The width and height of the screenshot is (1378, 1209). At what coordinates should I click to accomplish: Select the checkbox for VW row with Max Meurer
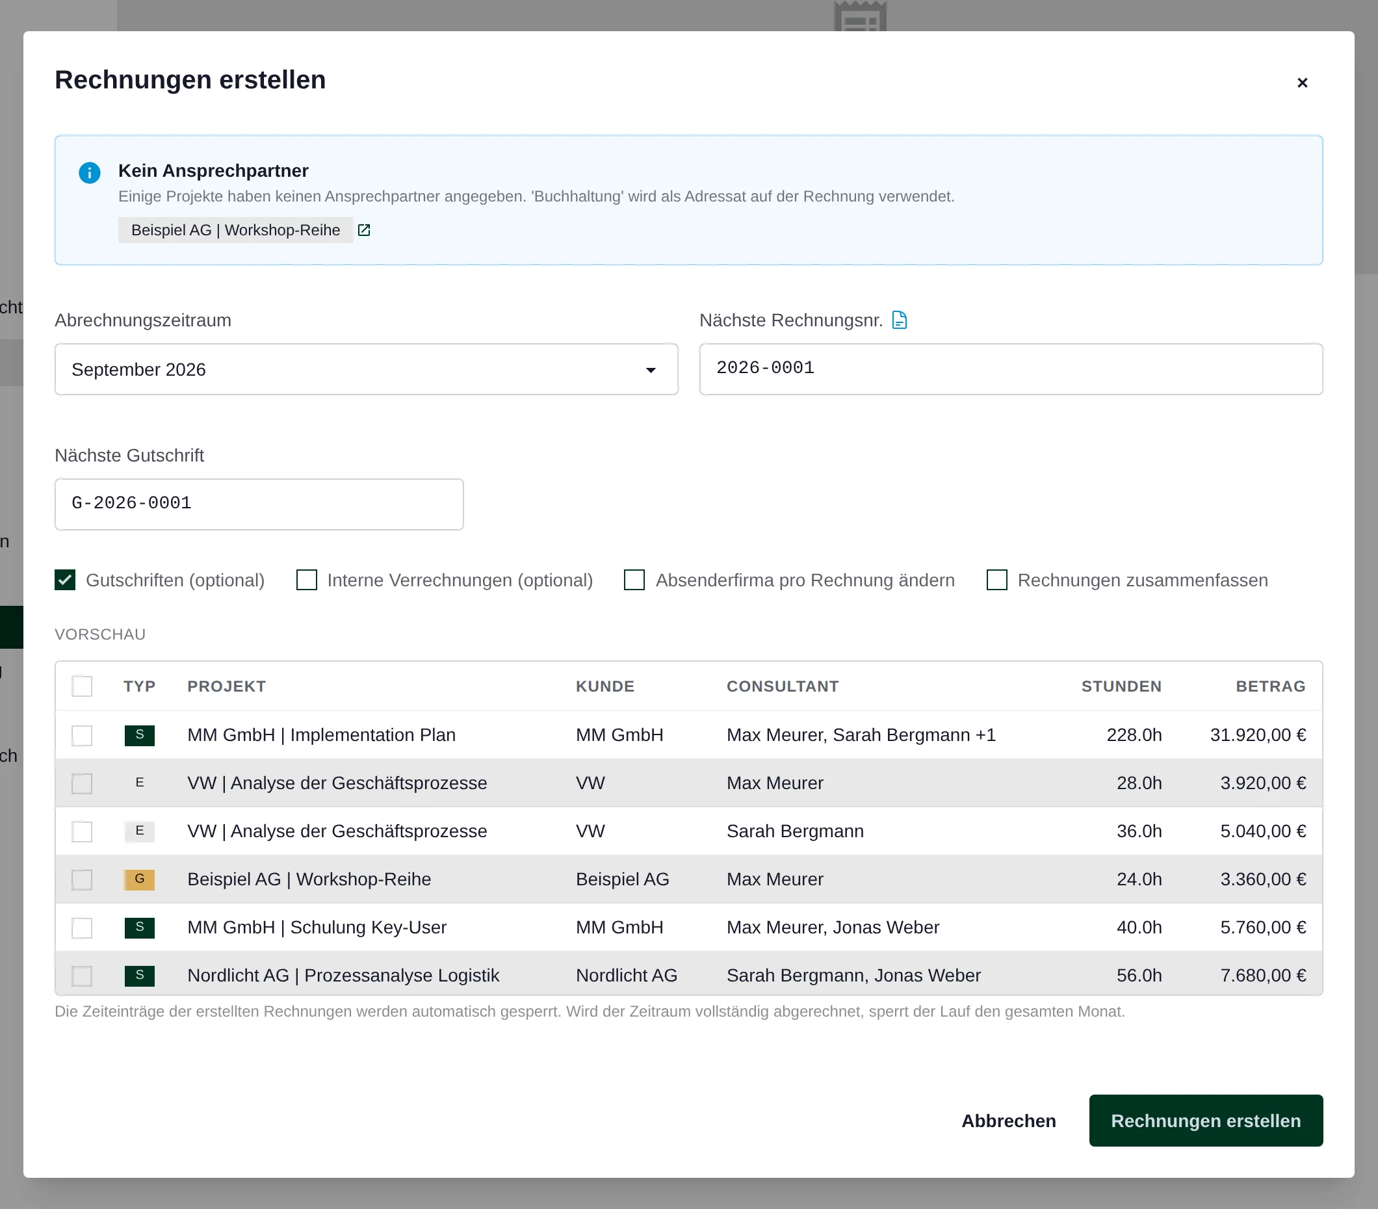click(83, 783)
